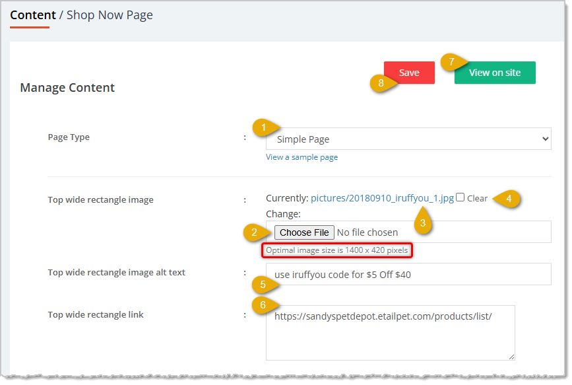Viewport: 572px width, 385px height.
Task: Tick the Clear checkbox
Action: click(x=461, y=197)
